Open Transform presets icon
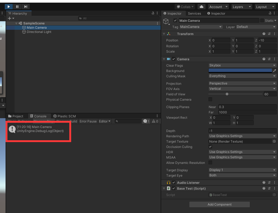Image resolution: width=278 pixels, height=213 pixels. 269,34
